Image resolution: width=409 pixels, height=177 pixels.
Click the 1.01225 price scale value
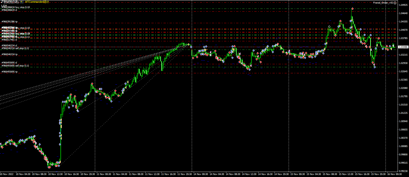point(403,113)
